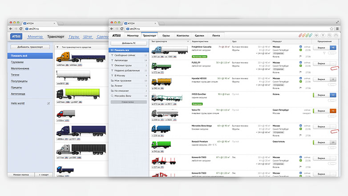348x196 pixels.
Task: Click the red paperclip in Mercedes-Benz Atego row
Action: (335, 131)
